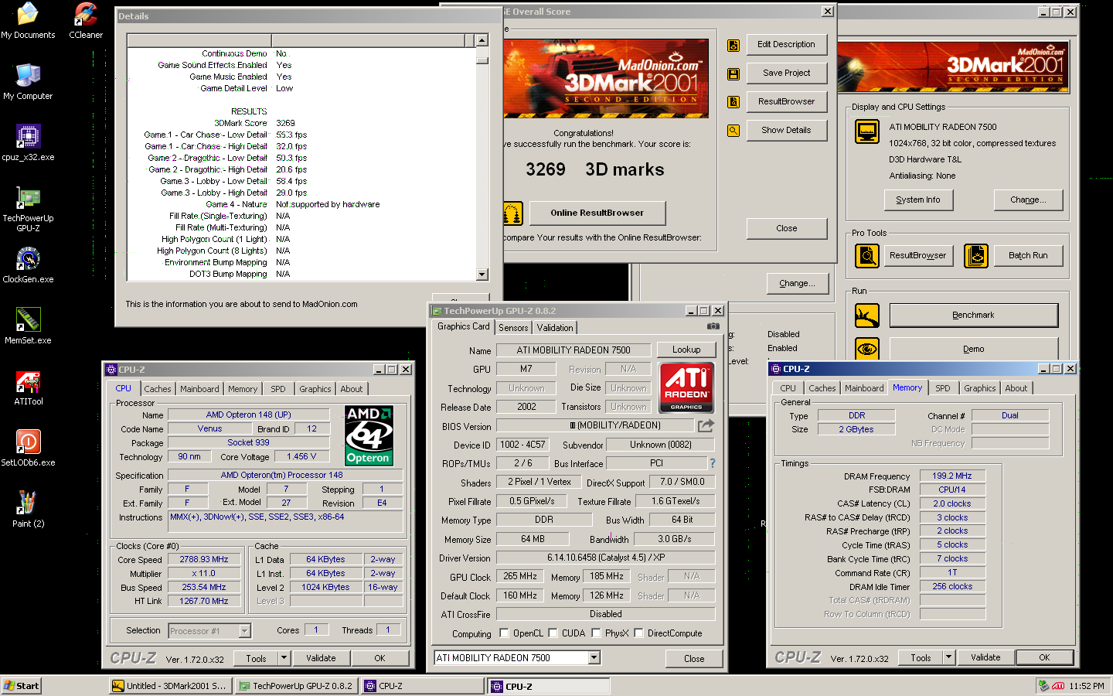Click the Demo button in 3DMark

coord(974,349)
